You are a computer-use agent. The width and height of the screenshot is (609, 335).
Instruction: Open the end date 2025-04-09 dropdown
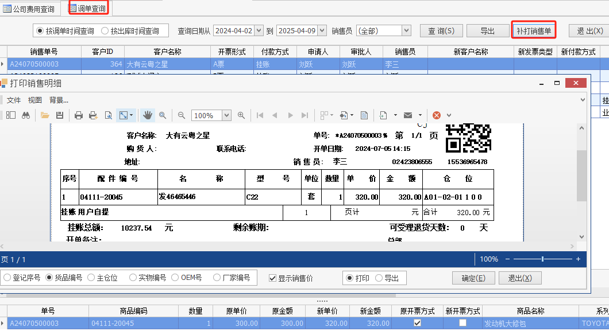322,30
